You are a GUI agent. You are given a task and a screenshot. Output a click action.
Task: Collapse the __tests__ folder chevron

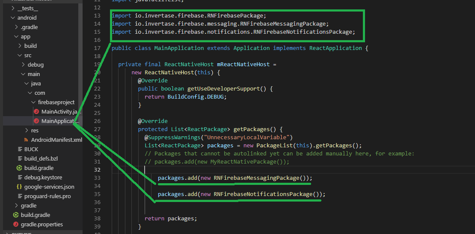[12, 9]
